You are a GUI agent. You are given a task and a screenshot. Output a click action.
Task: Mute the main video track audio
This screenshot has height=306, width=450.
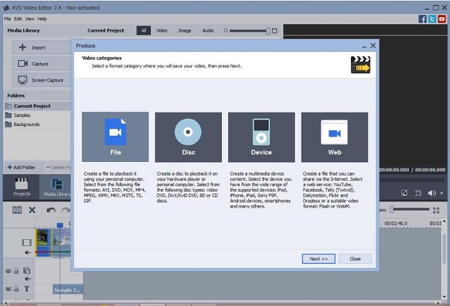pos(27,253)
